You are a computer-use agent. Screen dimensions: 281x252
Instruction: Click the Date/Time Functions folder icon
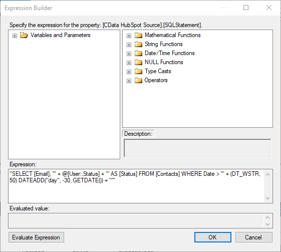click(x=138, y=53)
